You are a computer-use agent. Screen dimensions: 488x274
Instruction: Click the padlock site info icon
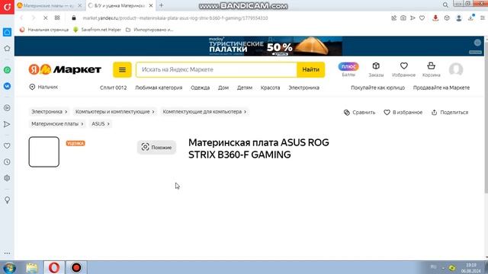click(x=74, y=18)
